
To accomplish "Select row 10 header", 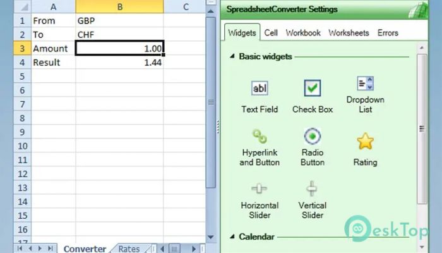I will pyautogui.click(x=22, y=146).
